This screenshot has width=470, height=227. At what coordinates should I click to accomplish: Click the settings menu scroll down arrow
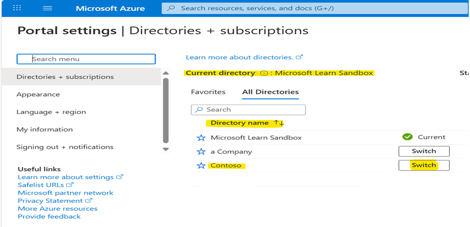[166, 149]
